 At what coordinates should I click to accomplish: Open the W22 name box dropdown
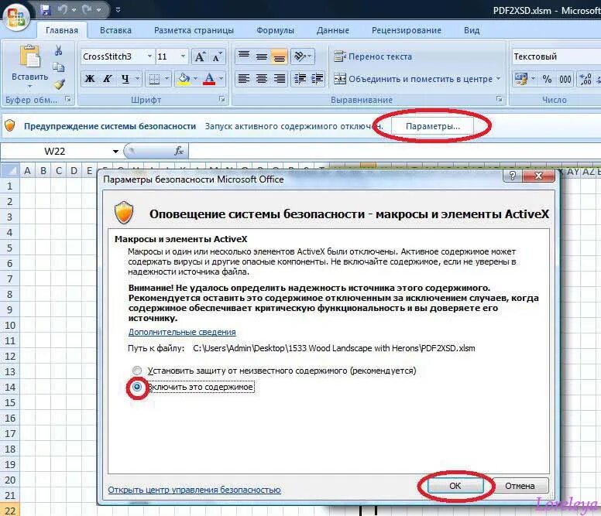pos(115,151)
